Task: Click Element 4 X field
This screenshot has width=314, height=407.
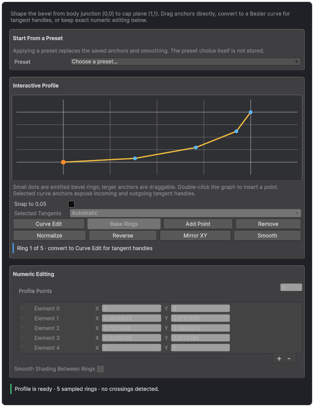Action: [x=132, y=348]
